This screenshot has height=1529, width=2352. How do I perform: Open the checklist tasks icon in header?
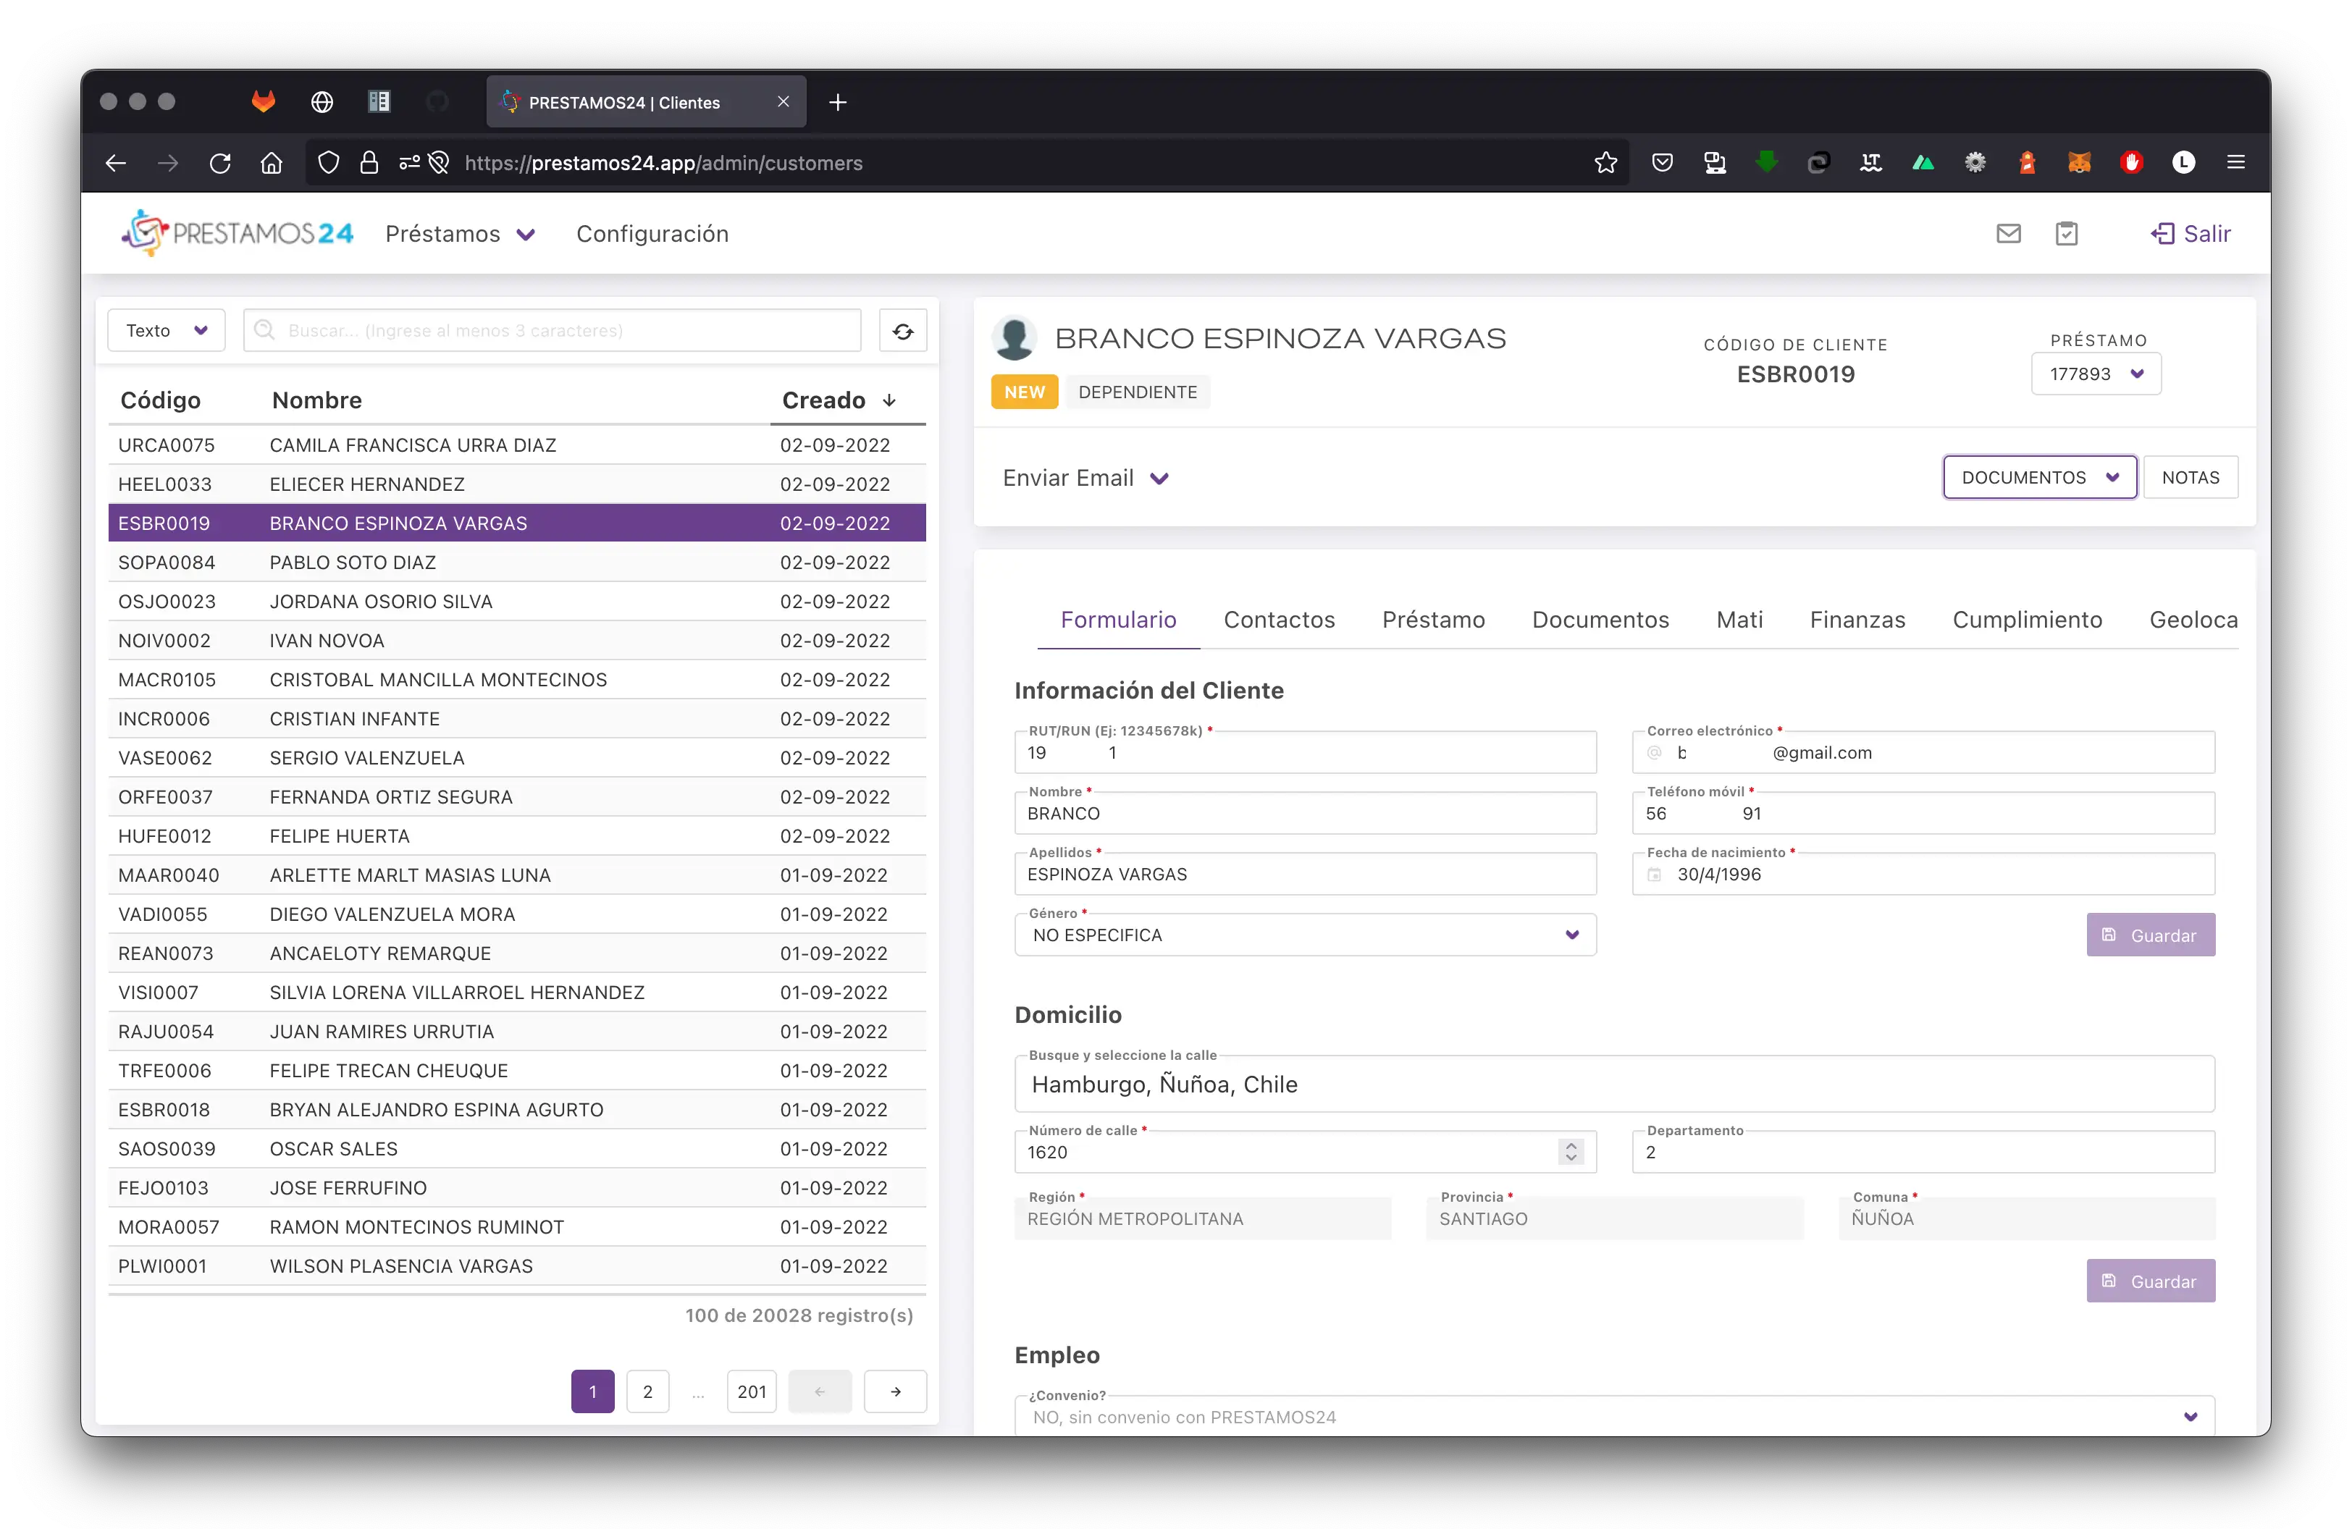click(x=2067, y=234)
